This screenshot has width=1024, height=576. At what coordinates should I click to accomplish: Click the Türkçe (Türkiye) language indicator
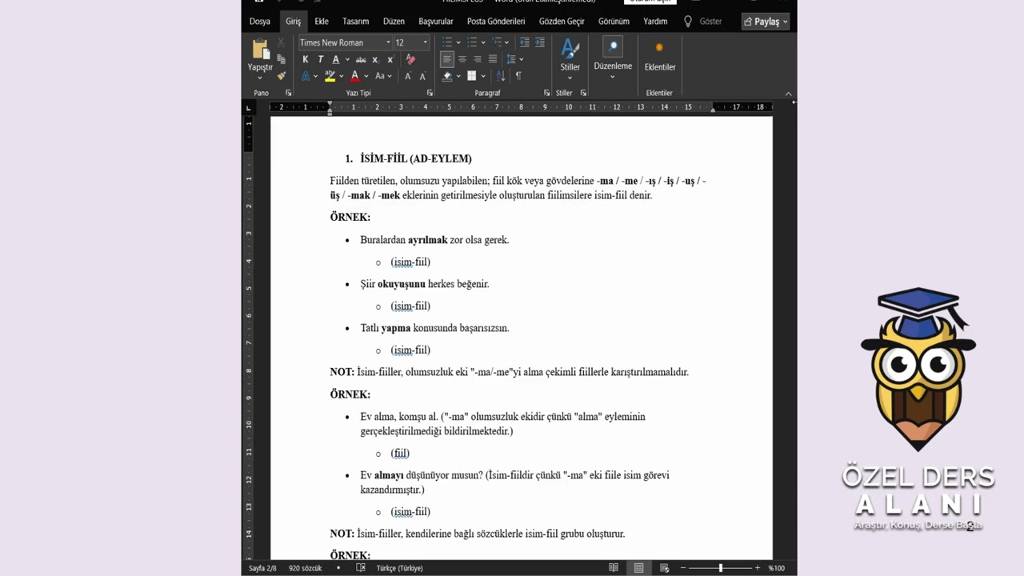[399, 568]
